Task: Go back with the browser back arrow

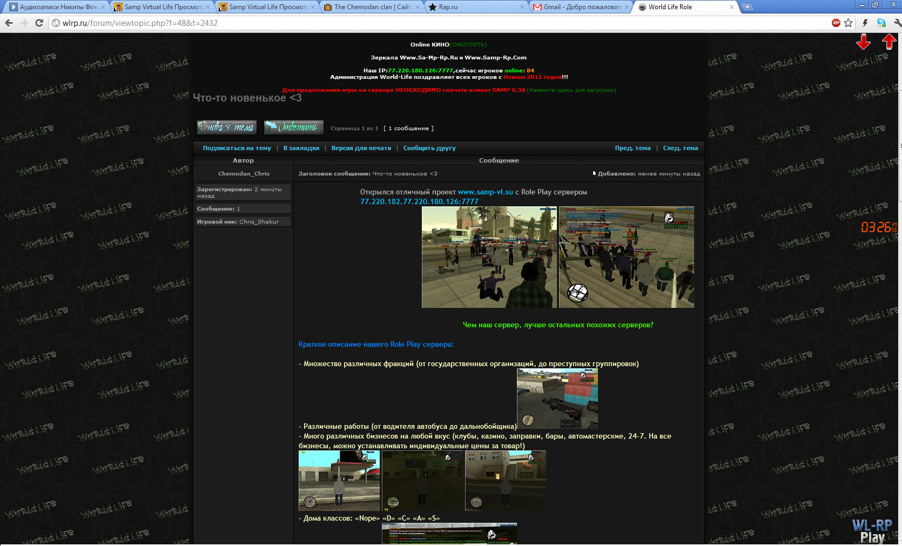Action: (9, 23)
